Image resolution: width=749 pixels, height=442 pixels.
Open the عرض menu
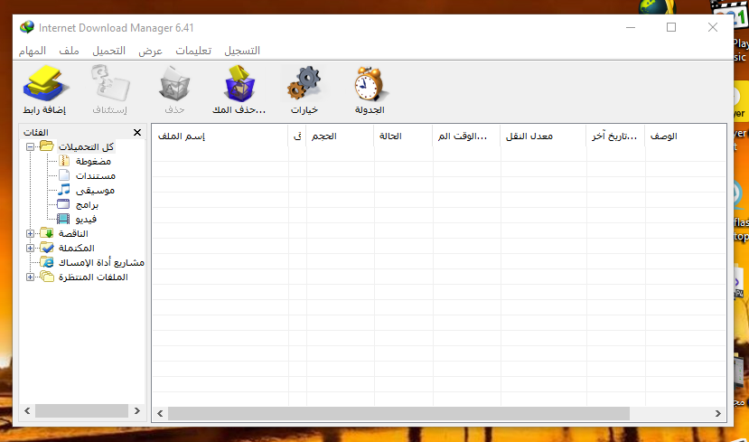pos(151,51)
